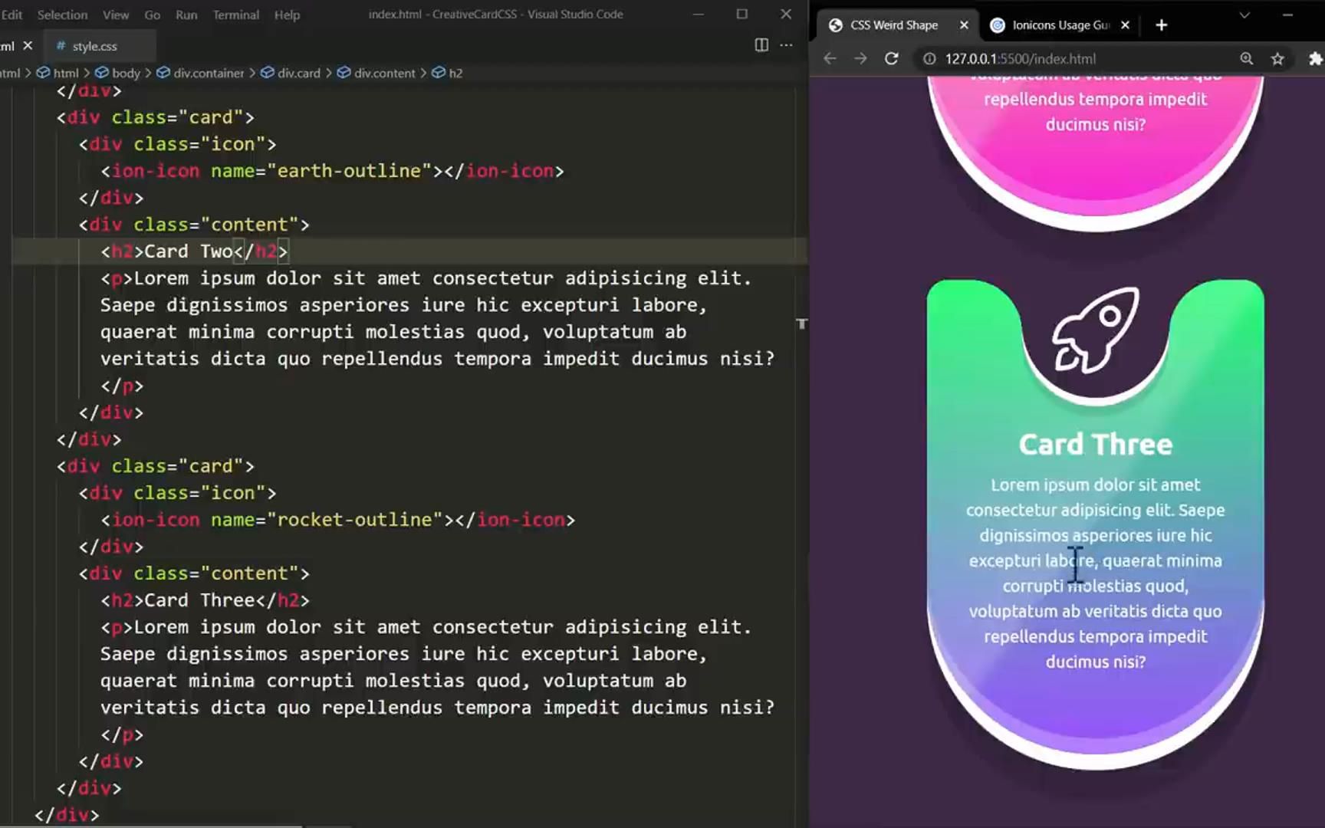The image size is (1325, 828).
Task: Open the Go menu
Action: 153,15
